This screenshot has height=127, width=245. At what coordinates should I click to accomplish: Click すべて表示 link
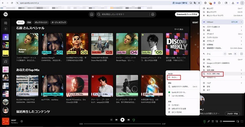click(x=179, y=29)
